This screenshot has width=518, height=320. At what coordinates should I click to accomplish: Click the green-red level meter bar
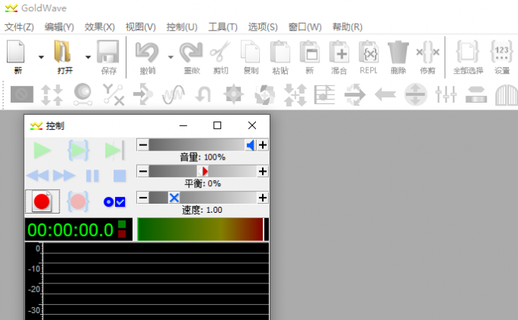(203, 230)
